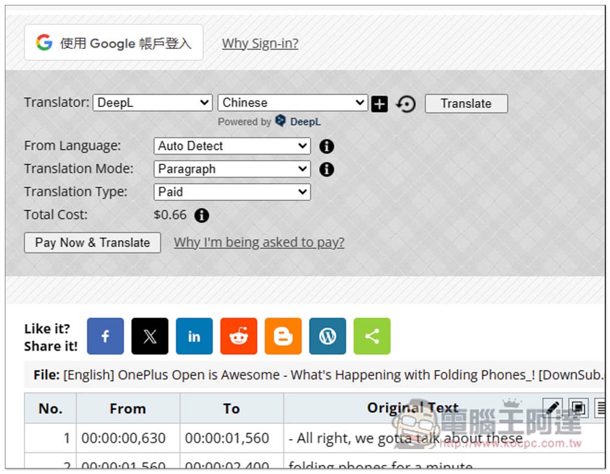This screenshot has width=610, height=474.
Task: Share on Blogger
Action: coord(283,336)
